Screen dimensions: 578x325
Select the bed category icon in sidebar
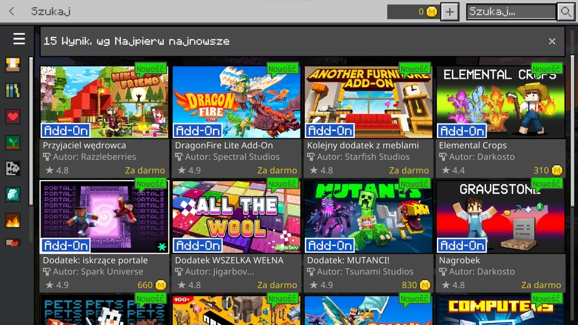13,64
